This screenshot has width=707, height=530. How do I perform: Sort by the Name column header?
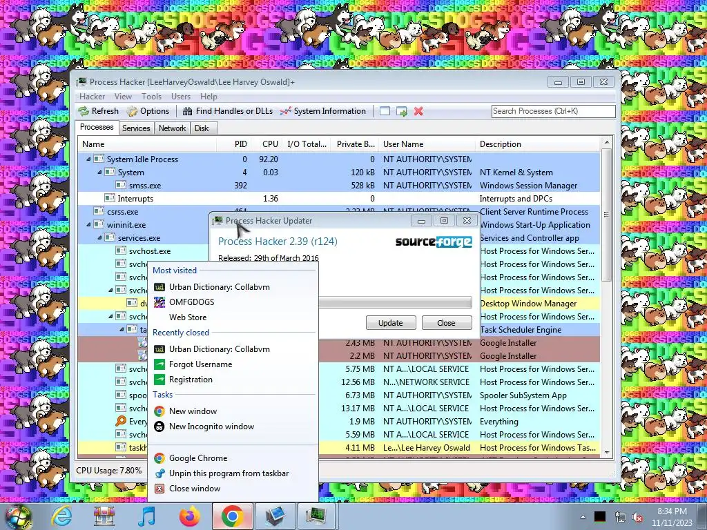[147, 144]
